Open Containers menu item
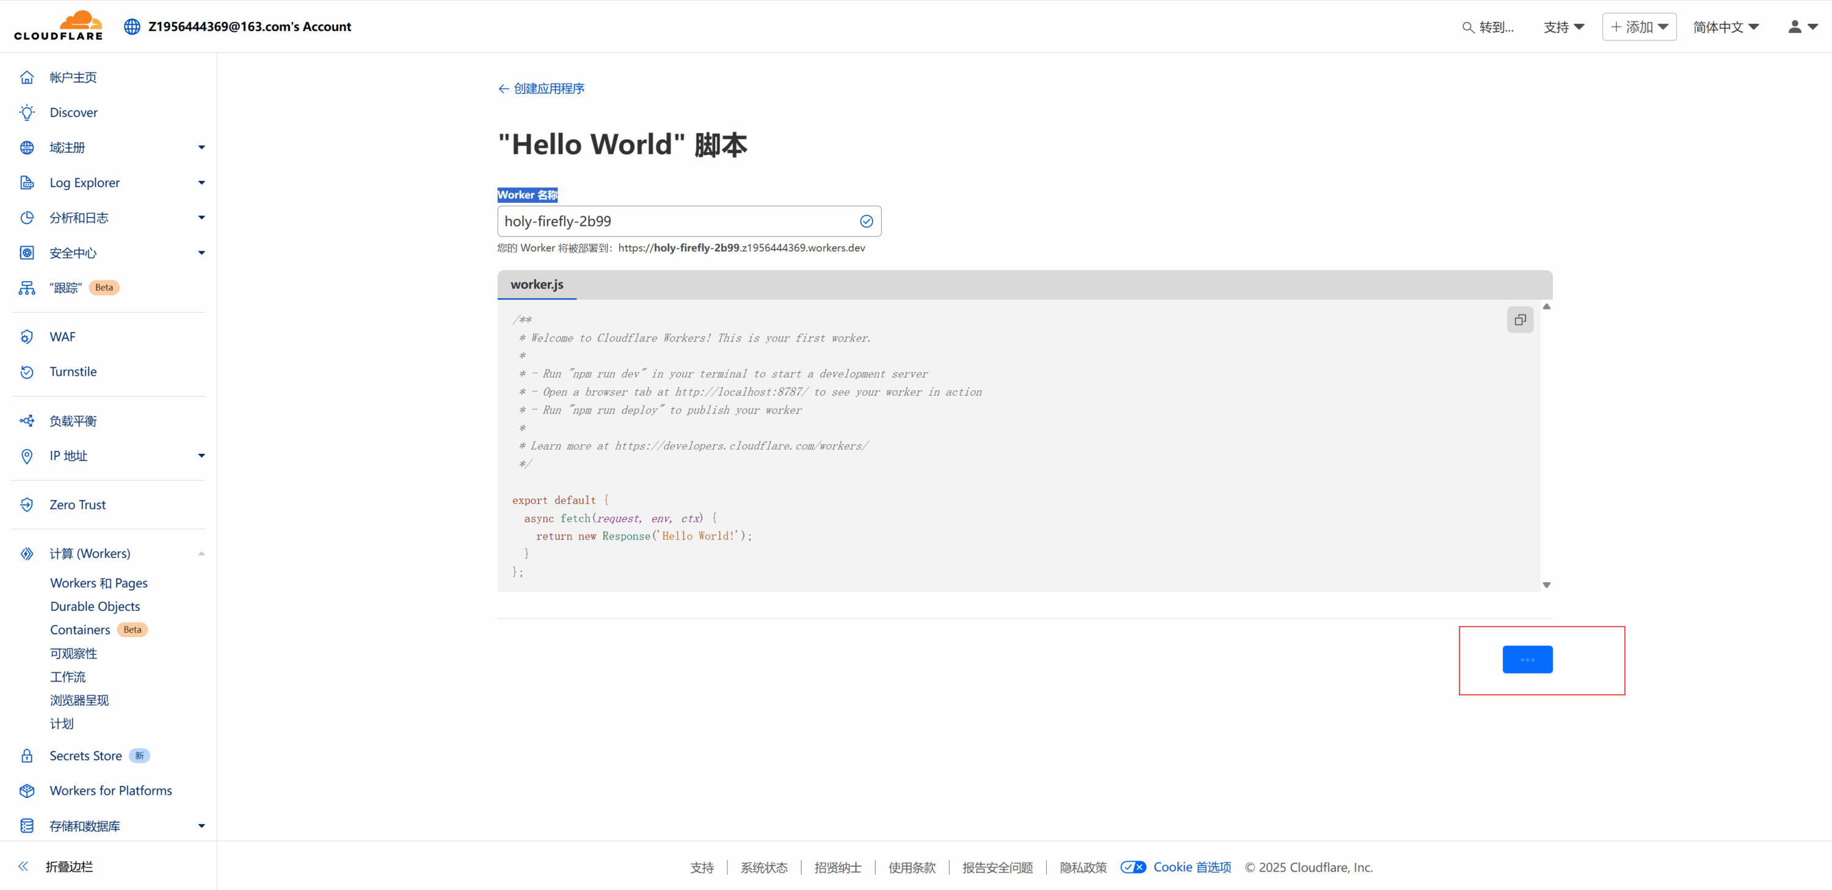Screen dimensions: 1832x890 (81, 630)
